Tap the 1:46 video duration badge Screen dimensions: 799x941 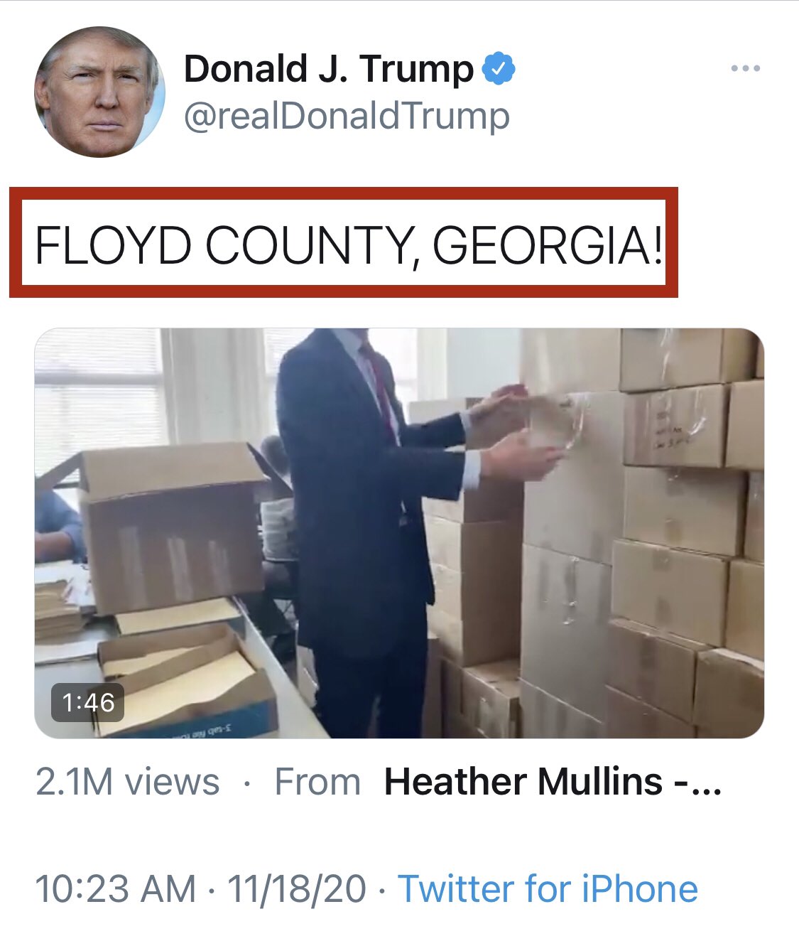click(x=88, y=702)
